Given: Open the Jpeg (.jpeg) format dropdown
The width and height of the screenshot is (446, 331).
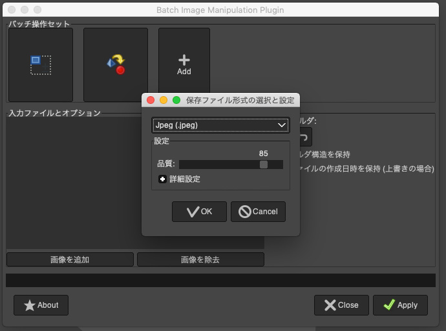Looking at the screenshot, I should 220,125.
